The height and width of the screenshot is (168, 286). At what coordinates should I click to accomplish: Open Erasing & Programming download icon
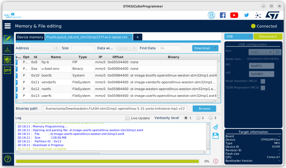[x=7, y=49]
